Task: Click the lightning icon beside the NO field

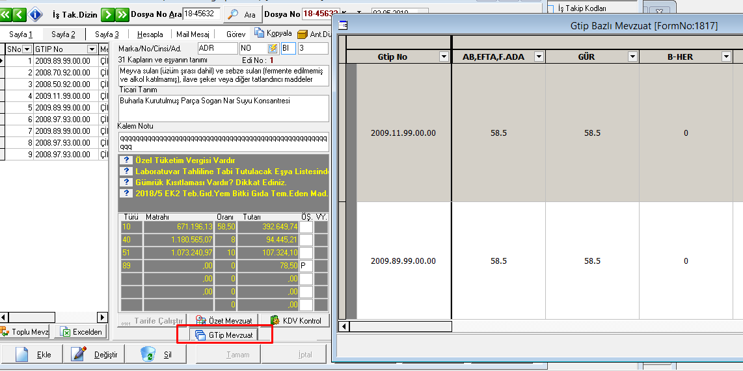Action: 273,49
